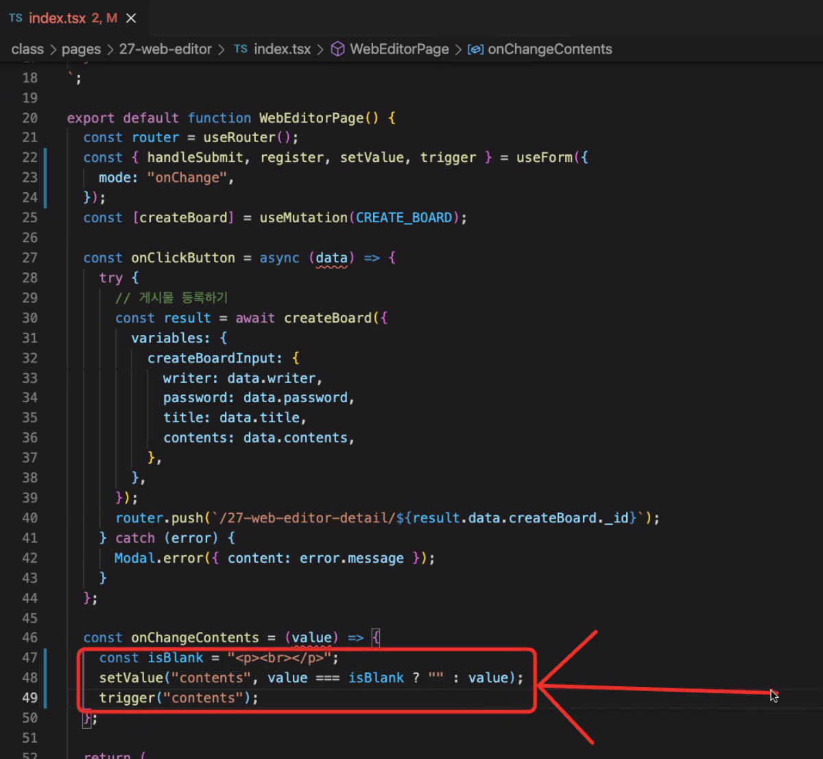Click 'handleSubmit' in useForm destructuring
This screenshot has width=823, height=759.
coord(195,158)
